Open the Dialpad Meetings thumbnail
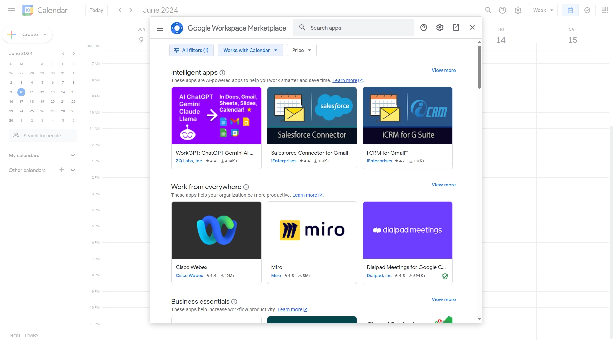Screen dimensions: 615x340 click(x=408, y=230)
